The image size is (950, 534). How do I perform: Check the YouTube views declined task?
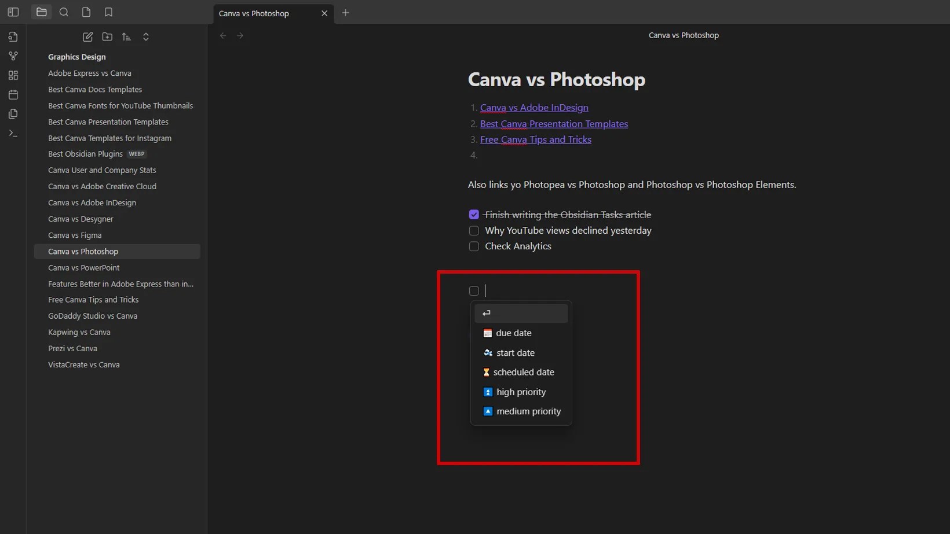coord(474,231)
